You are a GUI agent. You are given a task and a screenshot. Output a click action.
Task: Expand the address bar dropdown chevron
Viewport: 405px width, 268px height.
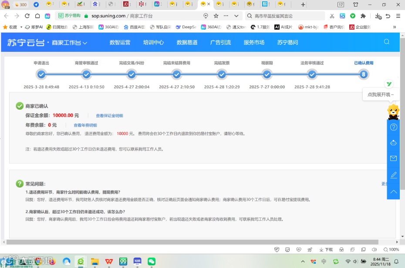click(x=236, y=16)
